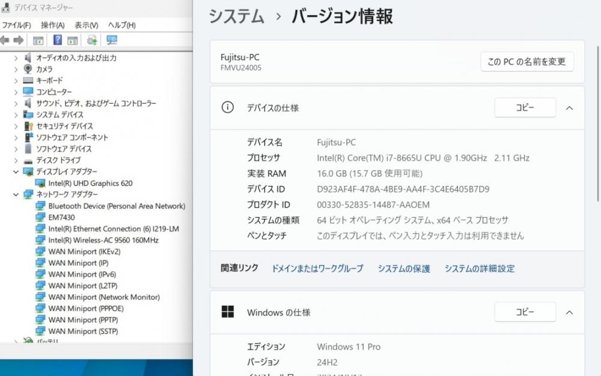Click the show/hide console tree toolbar icon

pos(38,40)
